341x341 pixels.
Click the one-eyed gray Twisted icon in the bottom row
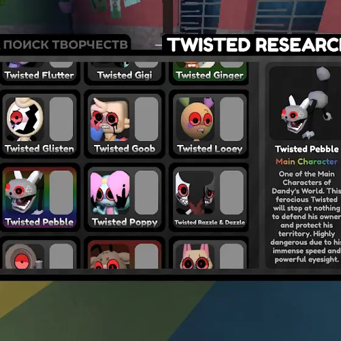[x=24, y=256]
